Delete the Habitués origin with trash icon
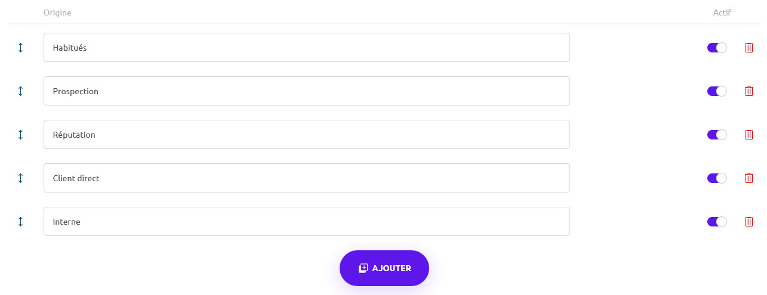Viewport: 767px width, 295px height. coord(749,48)
